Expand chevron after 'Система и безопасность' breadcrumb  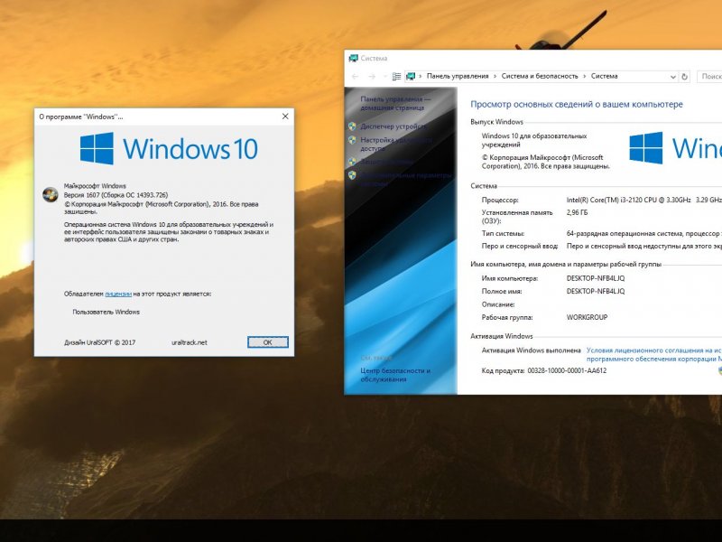(584, 77)
